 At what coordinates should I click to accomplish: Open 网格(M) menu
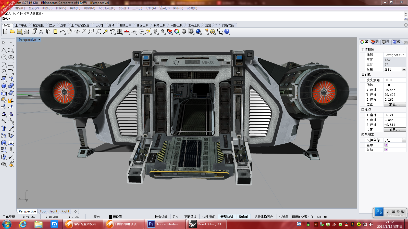(89, 8)
